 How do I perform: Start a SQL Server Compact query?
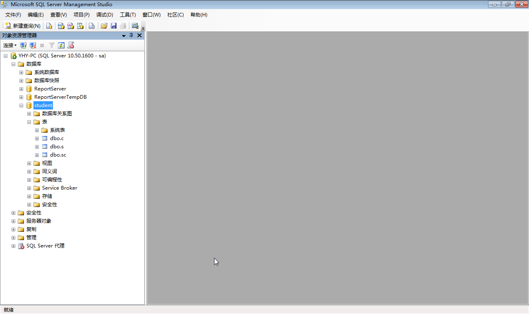click(x=92, y=26)
